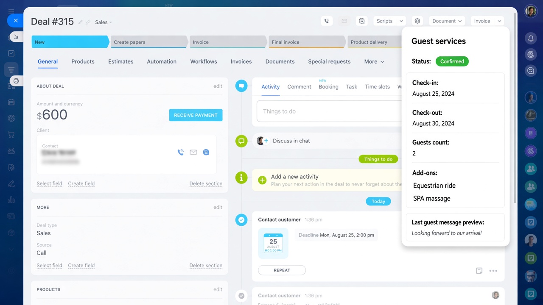Toggle the second Contact customer activity checkmark
The width and height of the screenshot is (543, 305).
point(241,296)
